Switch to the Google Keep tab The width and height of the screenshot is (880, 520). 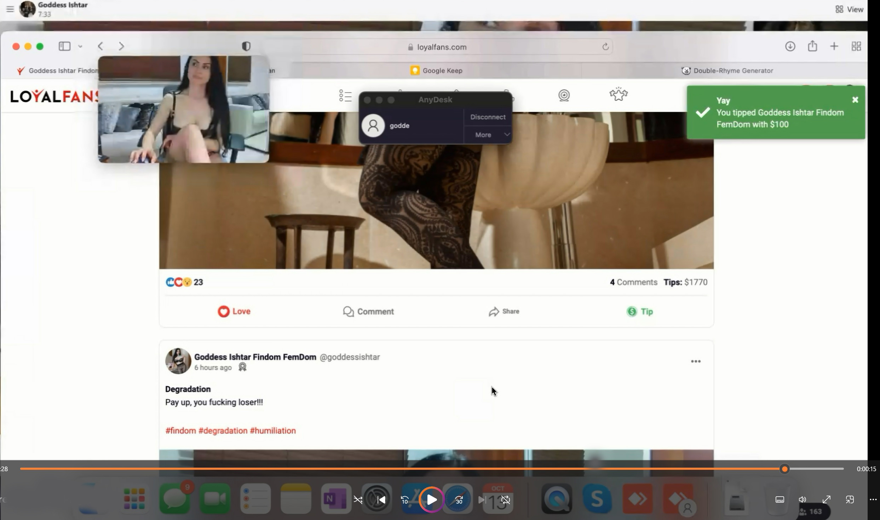436,70
